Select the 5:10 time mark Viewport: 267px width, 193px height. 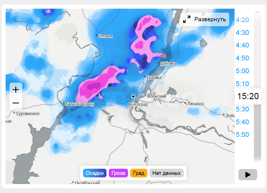tap(242, 84)
